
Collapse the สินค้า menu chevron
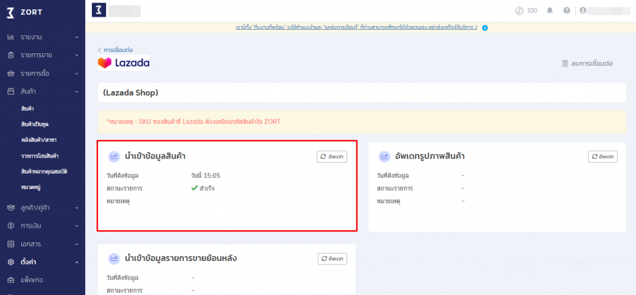(76, 92)
